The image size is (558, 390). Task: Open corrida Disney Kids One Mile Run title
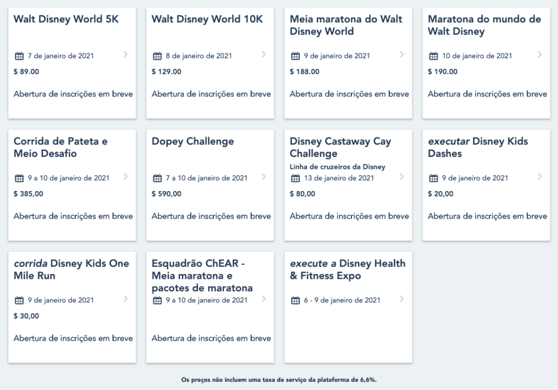71,270
